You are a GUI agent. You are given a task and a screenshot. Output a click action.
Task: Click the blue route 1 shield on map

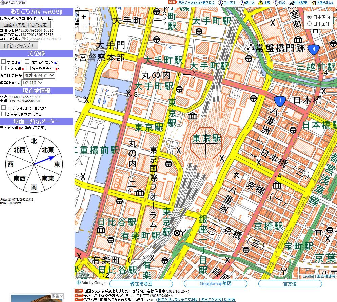[280, 101]
